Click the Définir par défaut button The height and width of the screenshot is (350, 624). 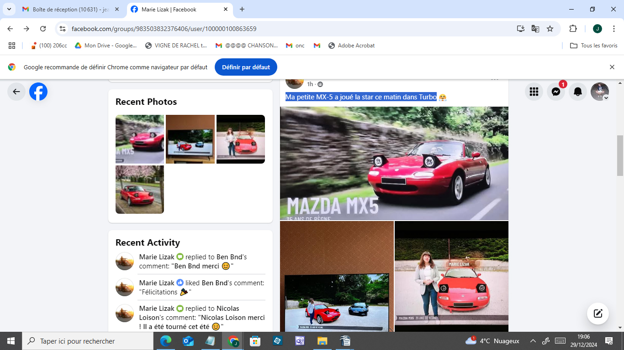point(246,67)
